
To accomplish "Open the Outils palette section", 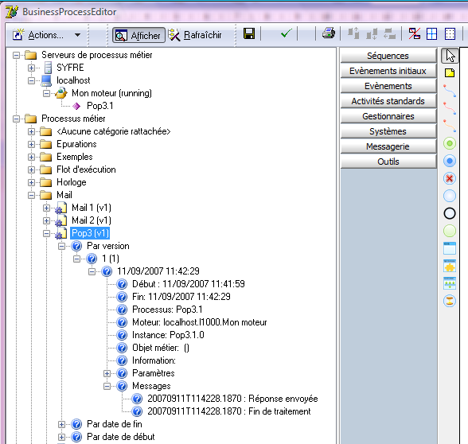I will pyautogui.click(x=388, y=162).
